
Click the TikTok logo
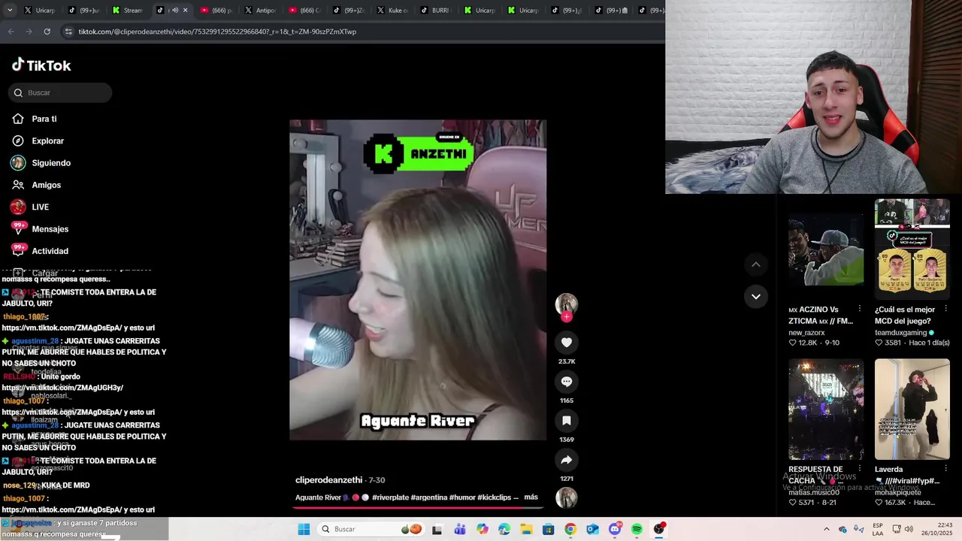point(41,65)
